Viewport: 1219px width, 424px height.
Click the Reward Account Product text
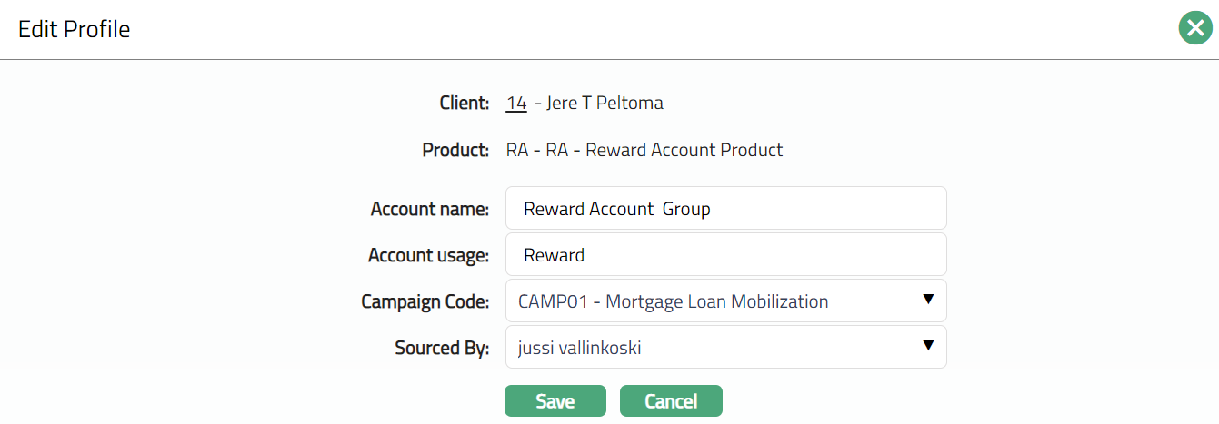pos(684,150)
